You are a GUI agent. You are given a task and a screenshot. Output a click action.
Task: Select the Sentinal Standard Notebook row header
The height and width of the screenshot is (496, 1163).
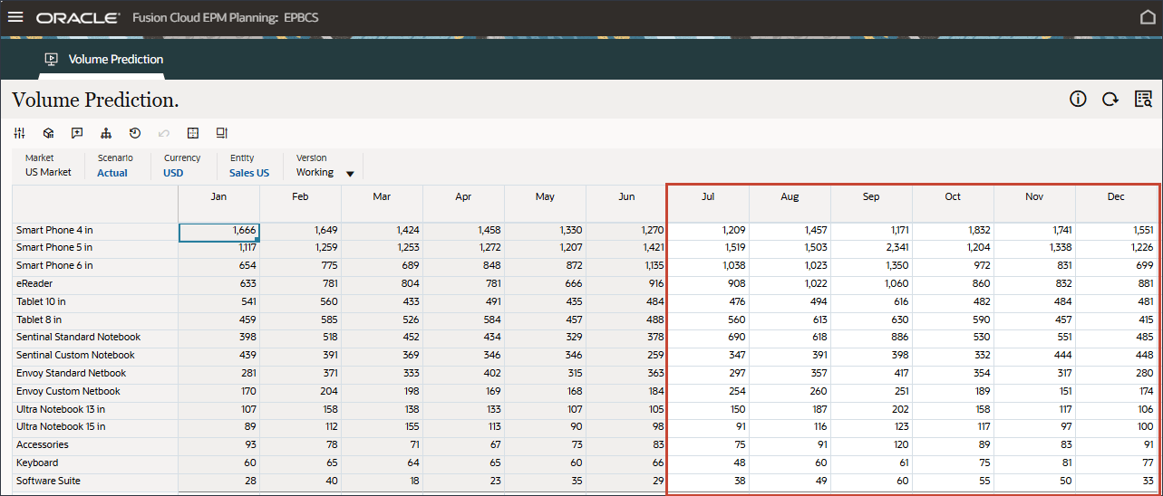coord(95,337)
